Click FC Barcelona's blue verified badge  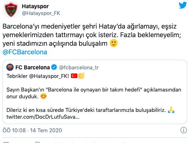pos(54,67)
